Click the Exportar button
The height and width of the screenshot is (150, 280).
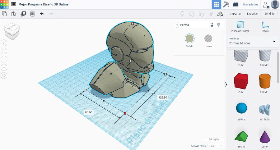pyautogui.click(x=252, y=14)
